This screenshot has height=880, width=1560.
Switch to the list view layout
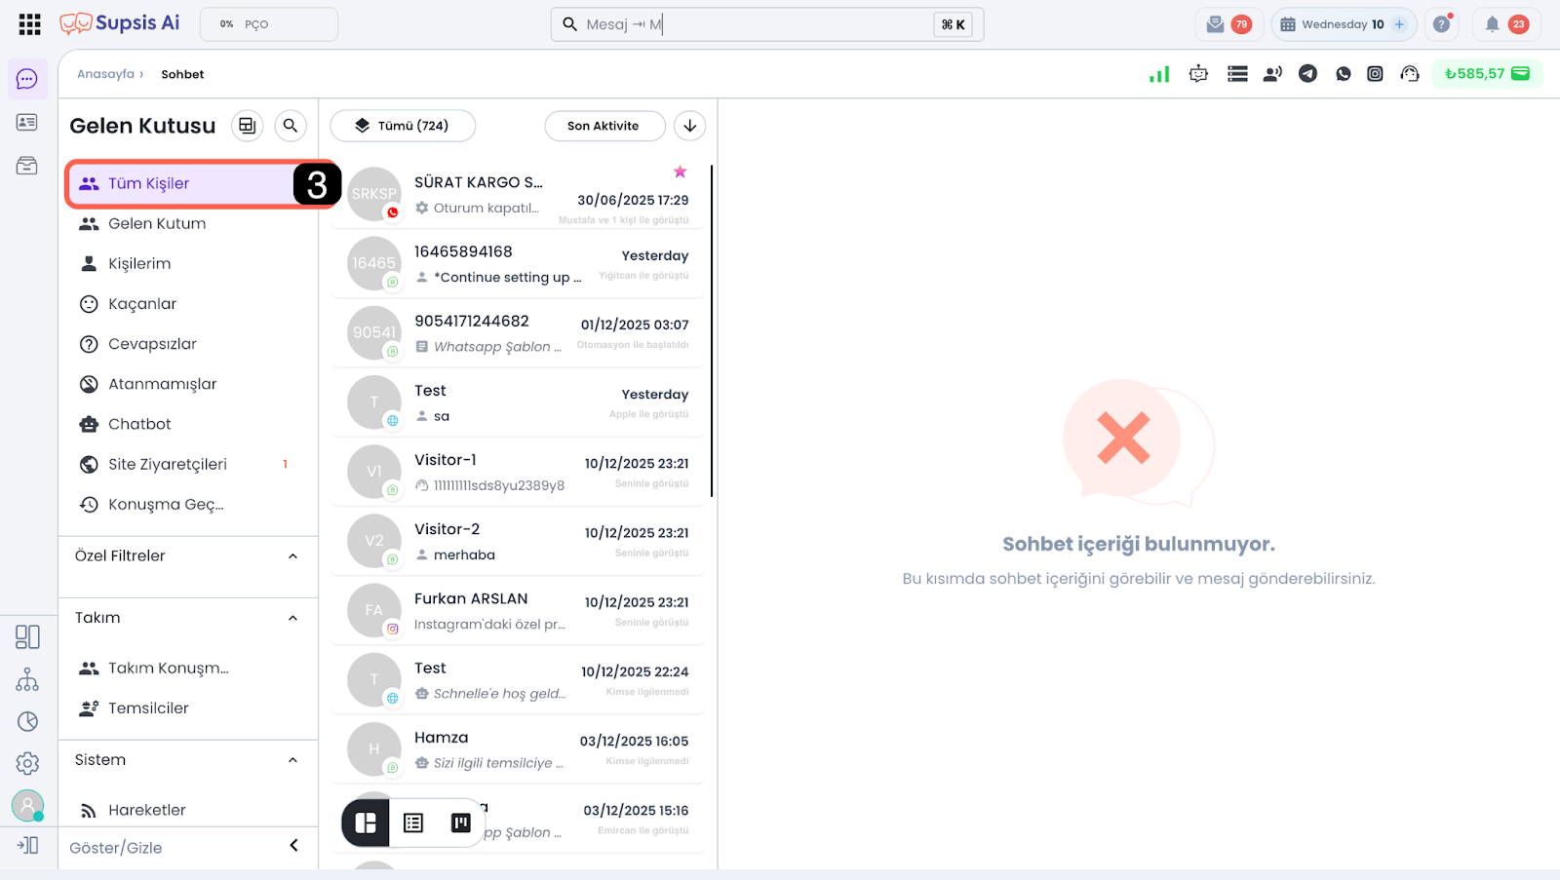point(413,823)
